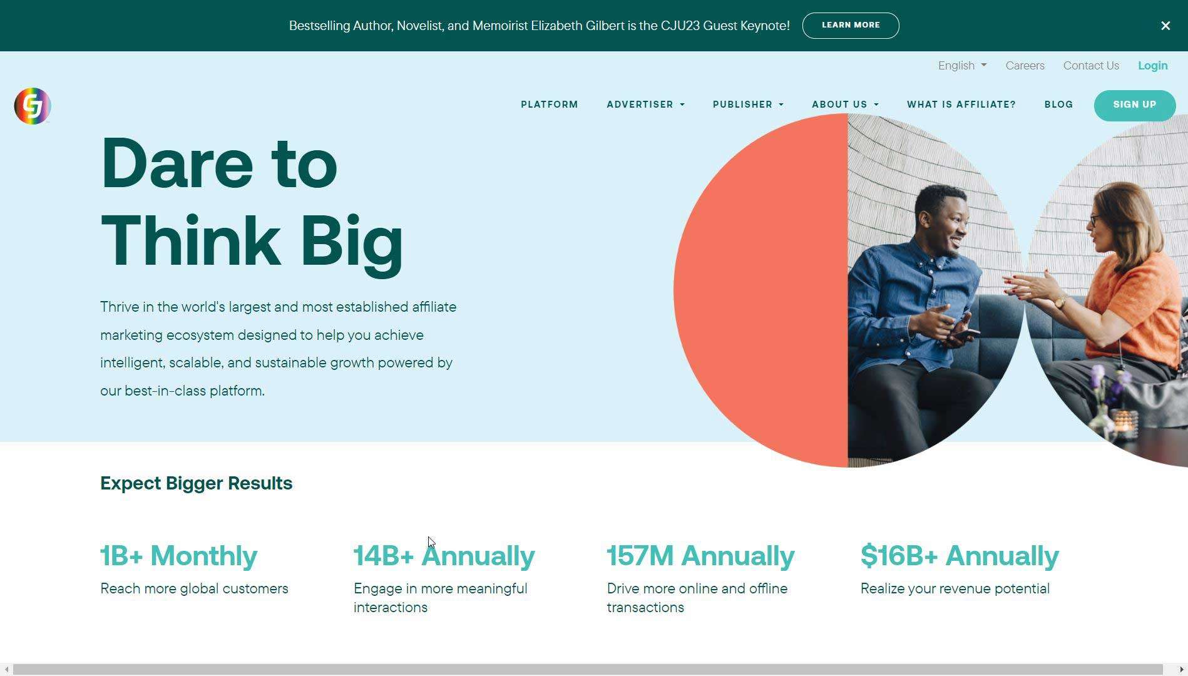The width and height of the screenshot is (1188, 676).
Task: Click the Login link
Action: [1152, 66]
